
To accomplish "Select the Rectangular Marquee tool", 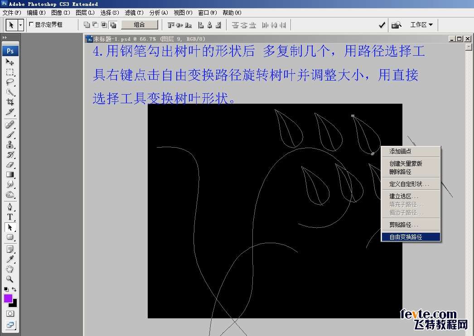I will point(10,72).
